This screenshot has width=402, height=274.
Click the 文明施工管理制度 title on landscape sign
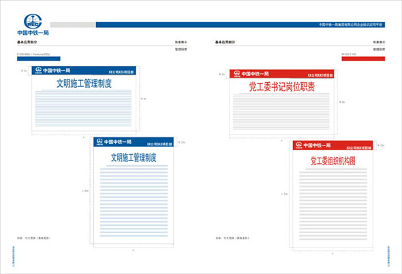(x=84, y=84)
